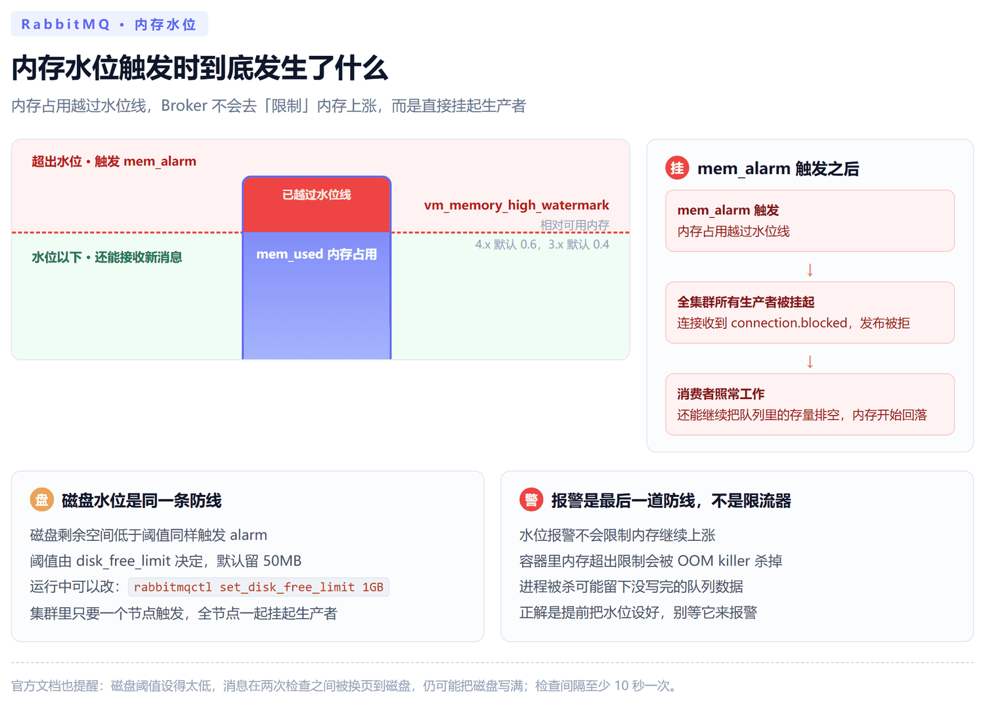The width and height of the screenshot is (985, 703).
Task: Click the 水位报警不会限制内存继续上涨 line
Action: pyautogui.click(x=617, y=535)
